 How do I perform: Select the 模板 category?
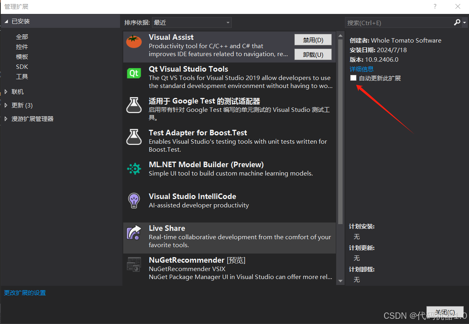[x=22, y=57]
